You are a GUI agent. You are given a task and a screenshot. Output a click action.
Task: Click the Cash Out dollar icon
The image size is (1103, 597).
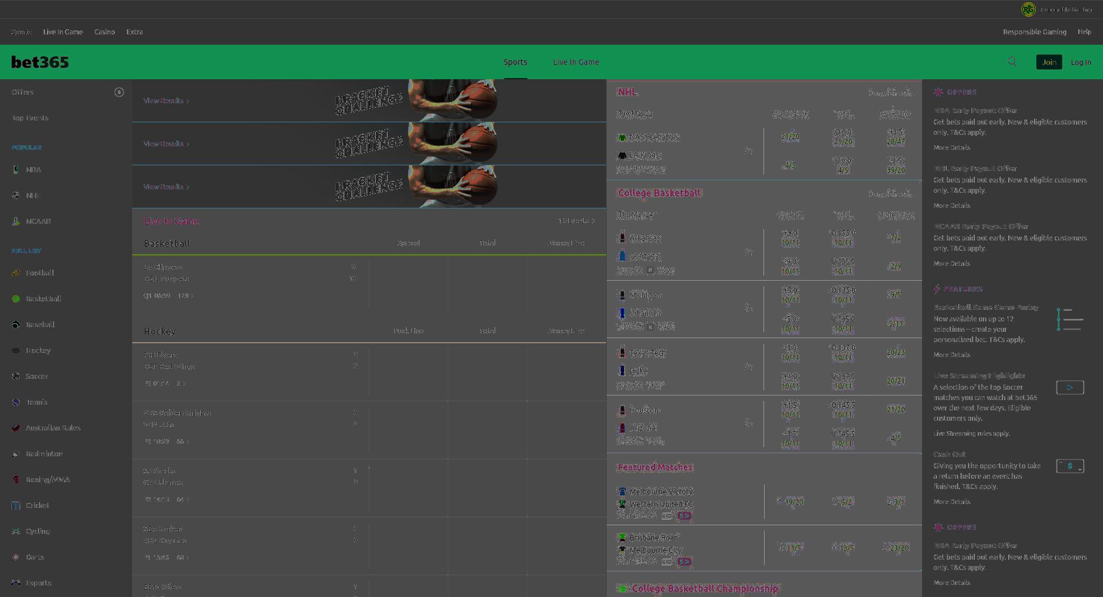1070,466
